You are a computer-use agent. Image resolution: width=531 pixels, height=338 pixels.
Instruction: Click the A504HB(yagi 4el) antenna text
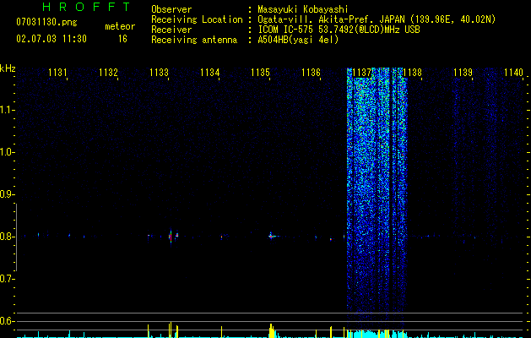pos(298,40)
